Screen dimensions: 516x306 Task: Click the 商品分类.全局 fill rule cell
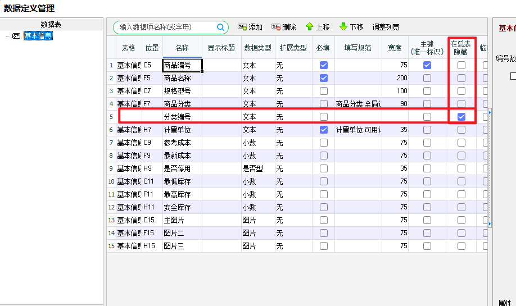click(x=358, y=103)
